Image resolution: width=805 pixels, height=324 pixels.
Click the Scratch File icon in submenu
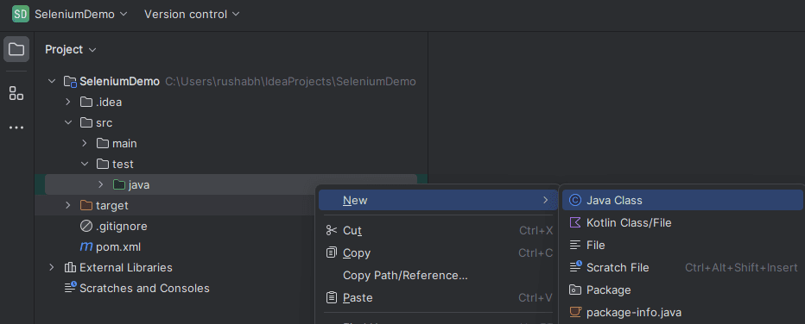pyautogui.click(x=575, y=267)
